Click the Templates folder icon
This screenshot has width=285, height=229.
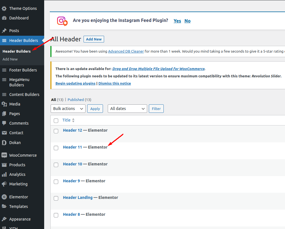click(4, 206)
